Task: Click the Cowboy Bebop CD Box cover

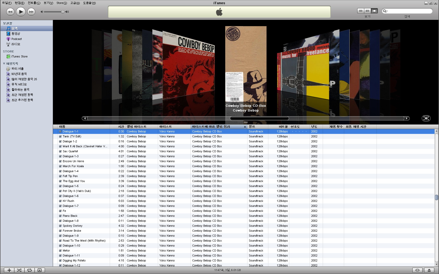Action: pos(246,64)
